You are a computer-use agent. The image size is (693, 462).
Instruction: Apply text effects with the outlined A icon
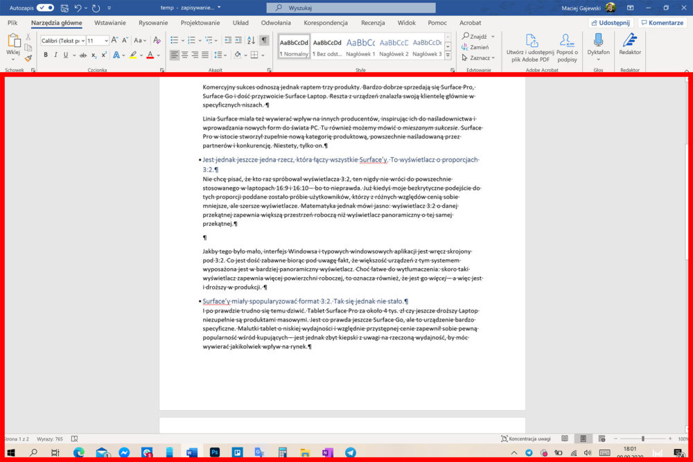(116, 55)
